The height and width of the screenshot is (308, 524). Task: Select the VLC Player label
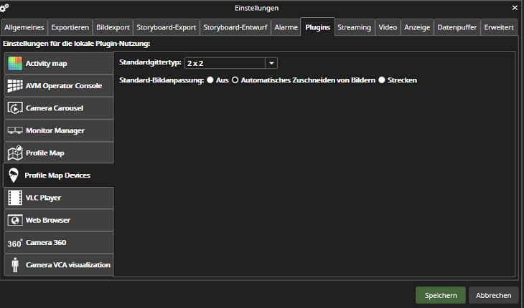[x=43, y=198]
